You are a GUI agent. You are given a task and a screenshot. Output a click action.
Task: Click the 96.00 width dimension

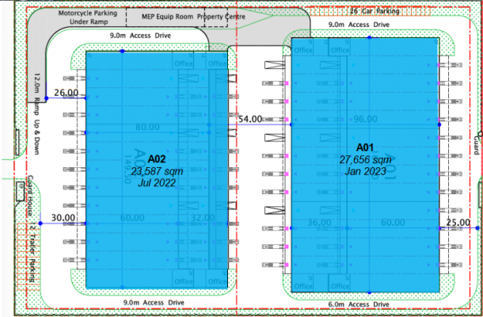[x=365, y=119]
